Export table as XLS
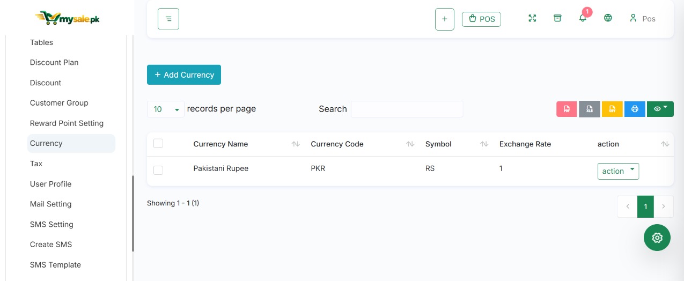This screenshot has height=281, width=684. click(x=590, y=109)
